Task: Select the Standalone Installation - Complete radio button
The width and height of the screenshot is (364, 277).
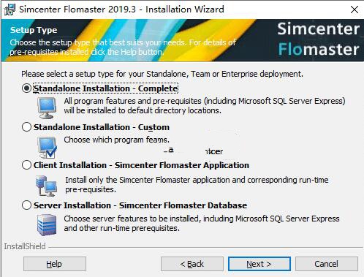Action: (x=26, y=88)
